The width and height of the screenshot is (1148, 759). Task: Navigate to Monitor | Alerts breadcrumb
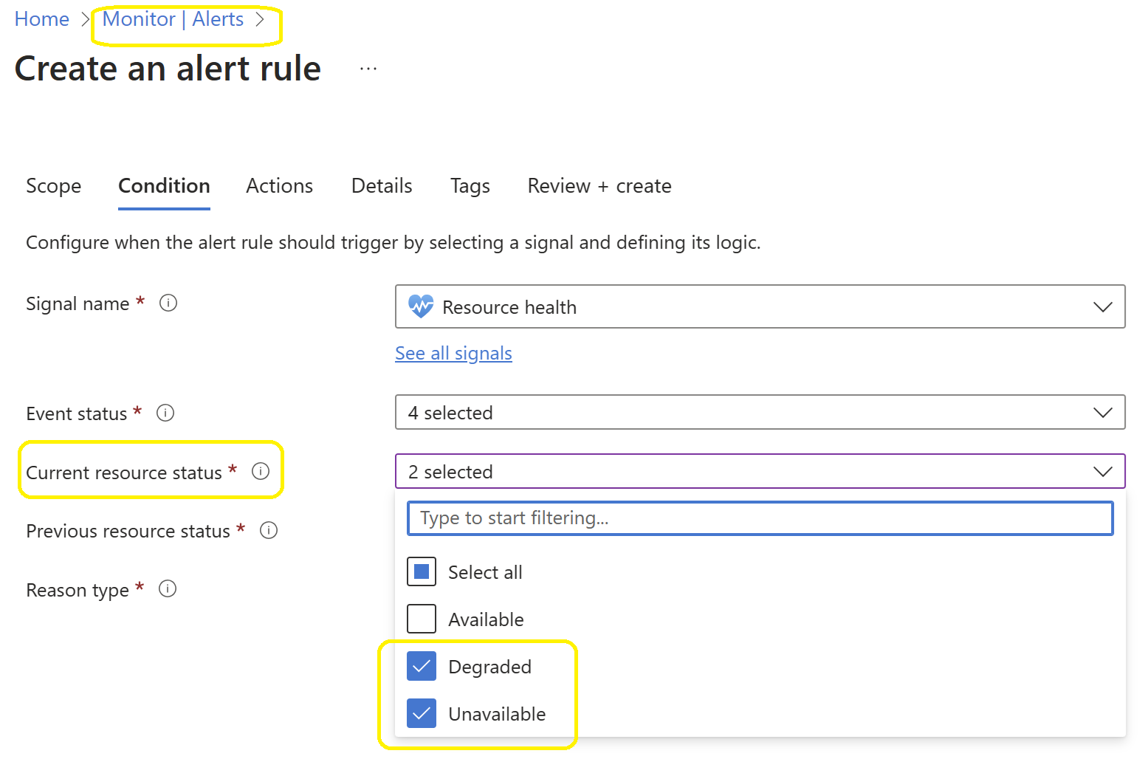tap(173, 19)
